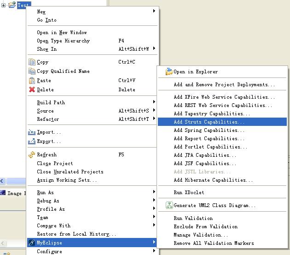Select Close Unrelated Projects
Image resolution: width=290 pixels, height=255 pixels.
92,172
